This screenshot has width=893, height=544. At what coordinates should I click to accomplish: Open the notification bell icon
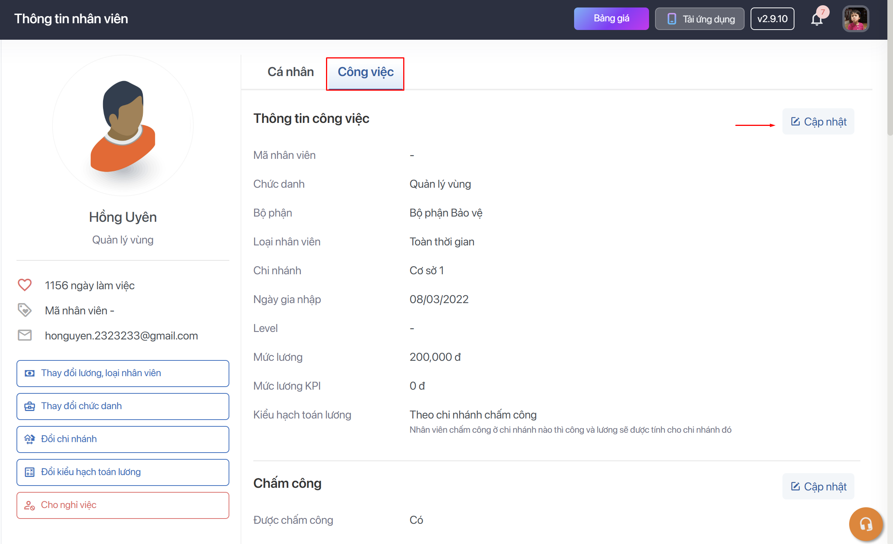click(x=817, y=19)
